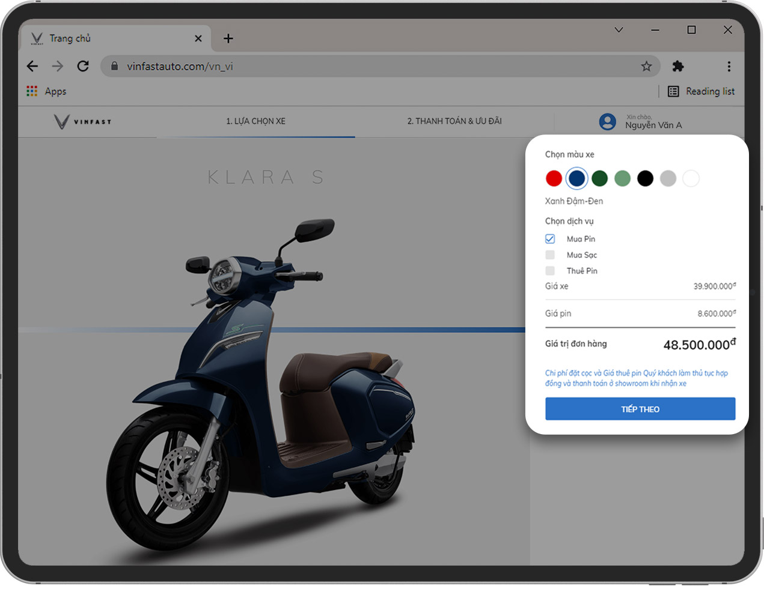Screen dimensions: 764x589
Task: Click the VinFast logo
Action: tap(82, 122)
